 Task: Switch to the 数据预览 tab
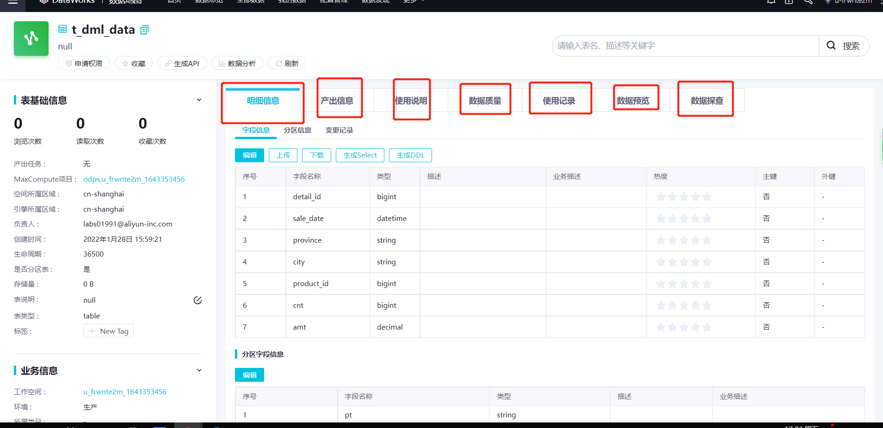(x=636, y=99)
